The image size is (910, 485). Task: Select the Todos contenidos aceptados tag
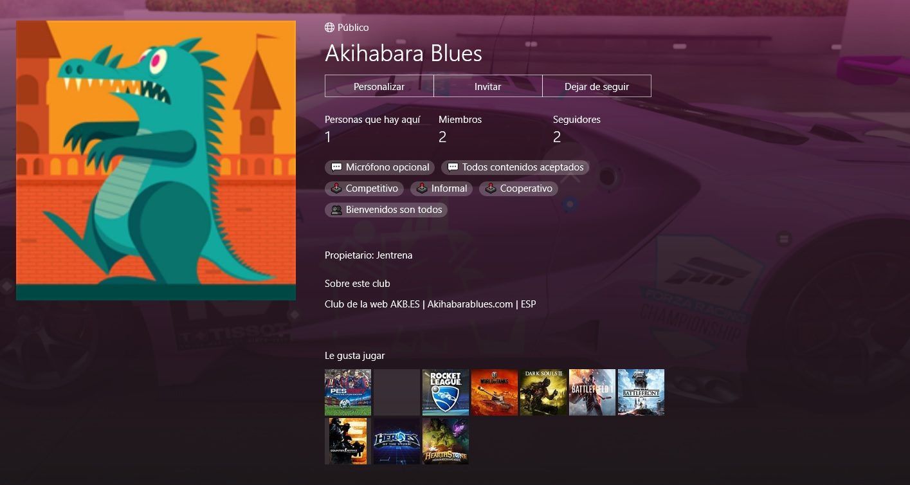pyautogui.click(x=515, y=167)
